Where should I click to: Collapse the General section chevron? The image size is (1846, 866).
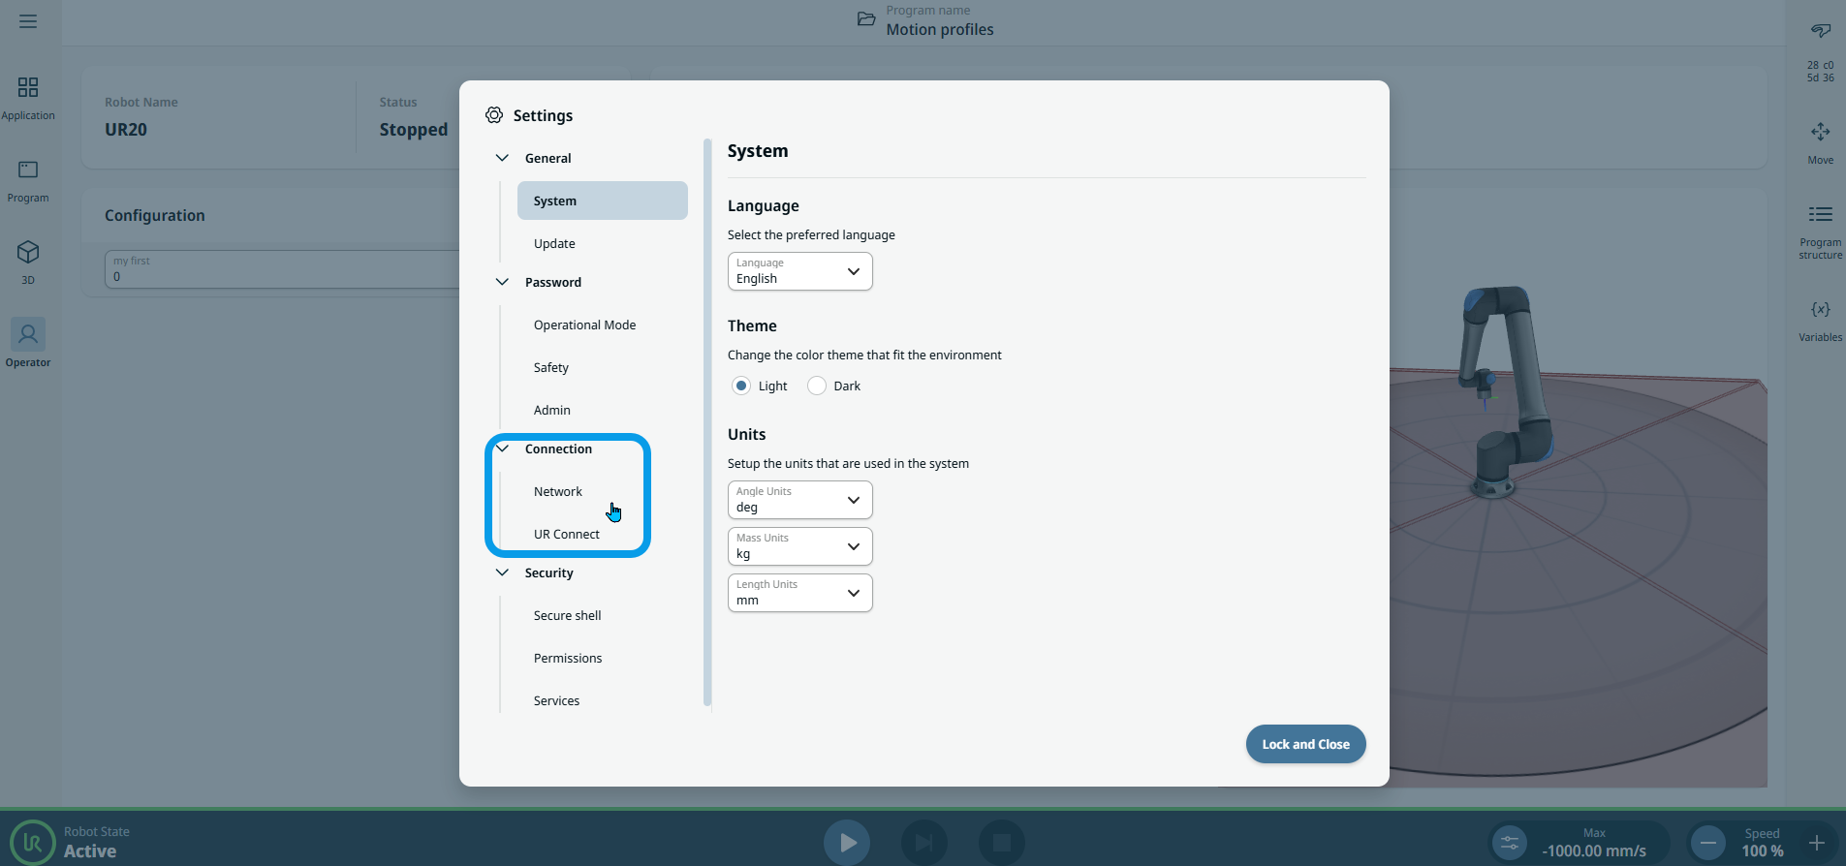click(502, 158)
